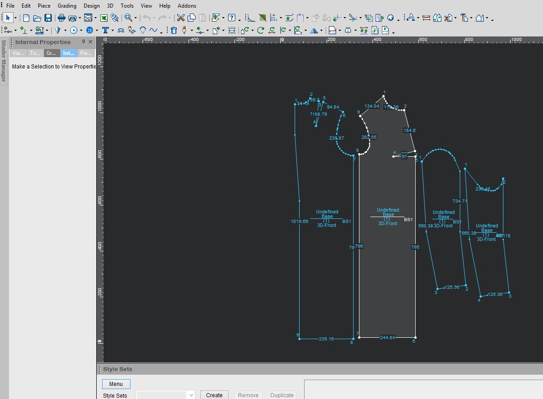The height and width of the screenshot is (399, 543).
Task: Click the blue button tool icon
Action: [90, 31]
